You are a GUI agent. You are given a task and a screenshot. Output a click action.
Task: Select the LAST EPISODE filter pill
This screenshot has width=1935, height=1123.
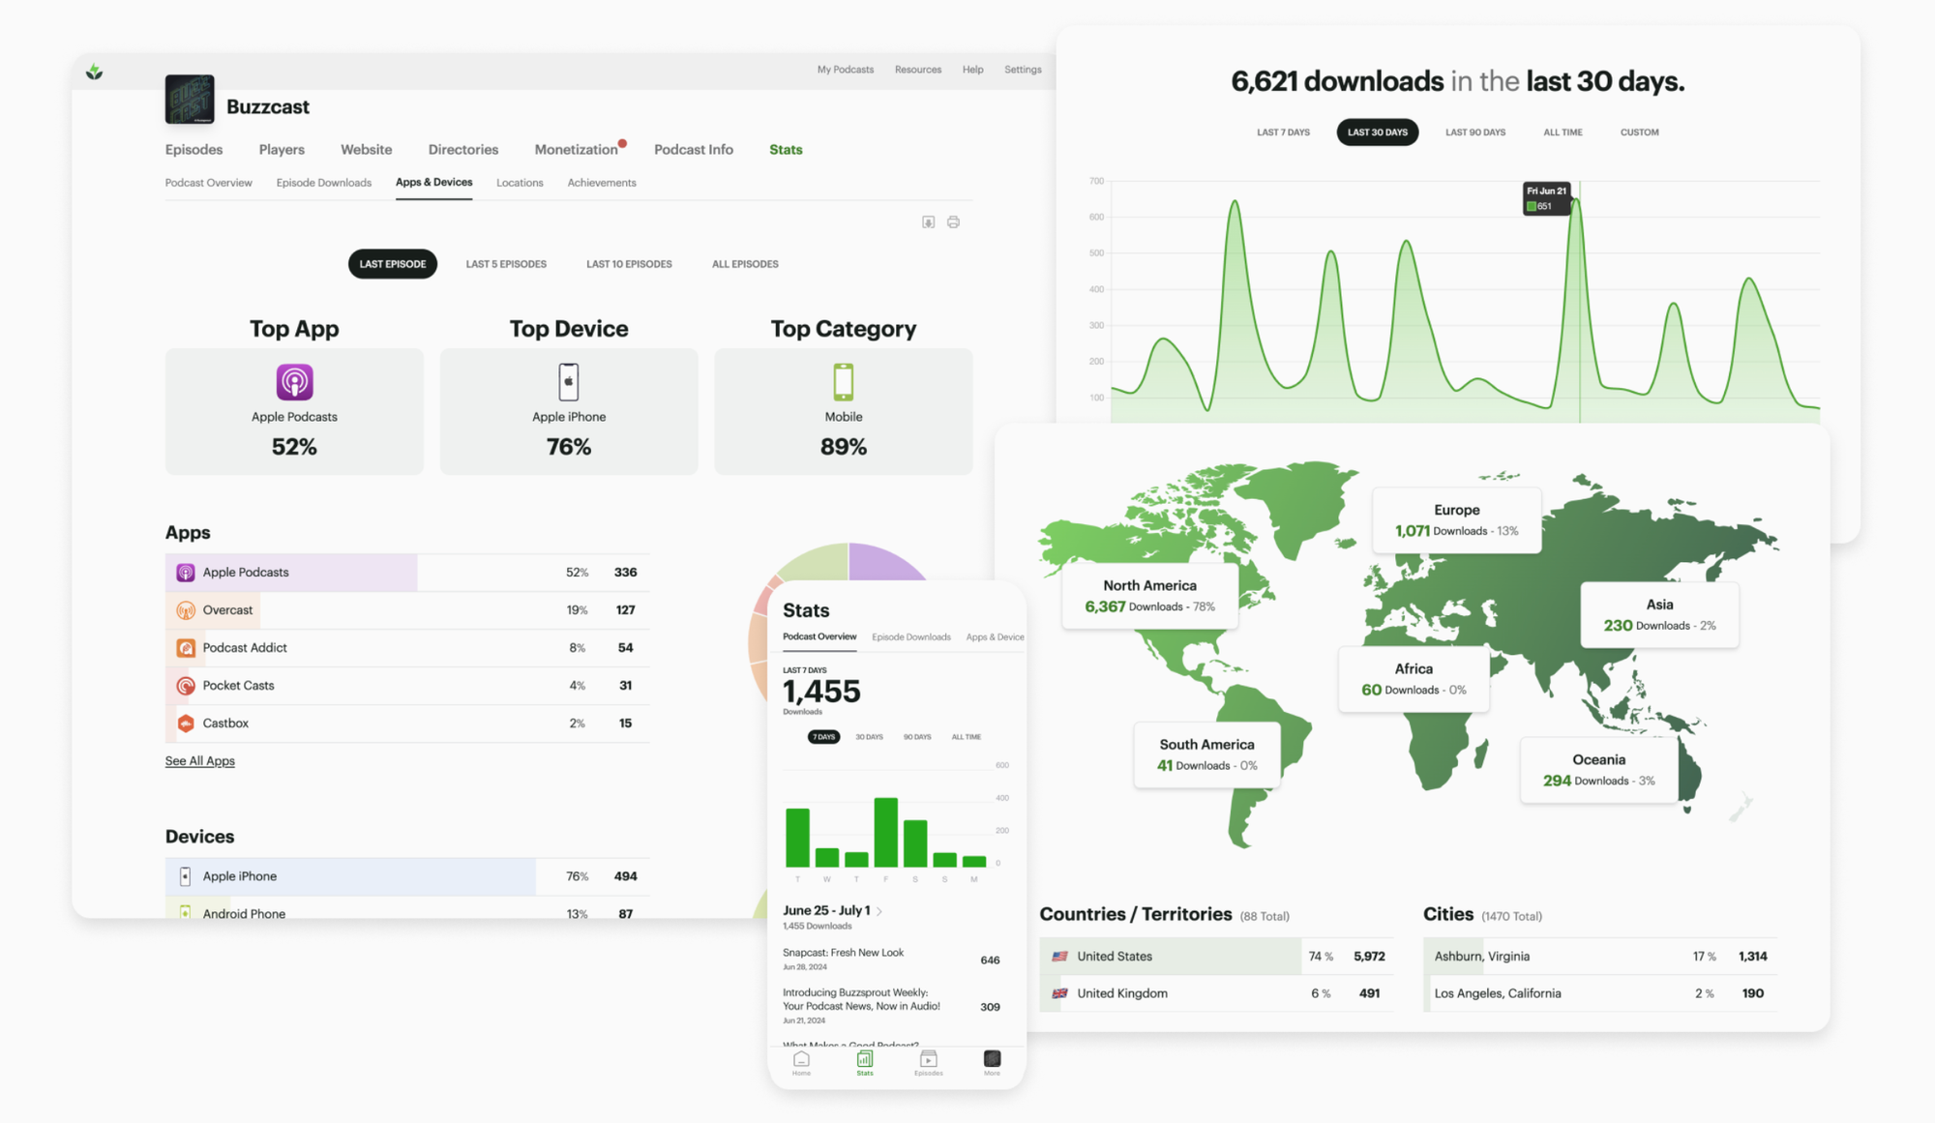coord(393,264)
